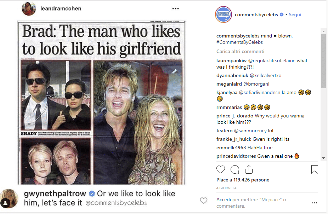The height and width of the screenshot is (214, 328).
Task: Click the heart beside the gwynethpaltrow comment
Action: click(204, 201)
